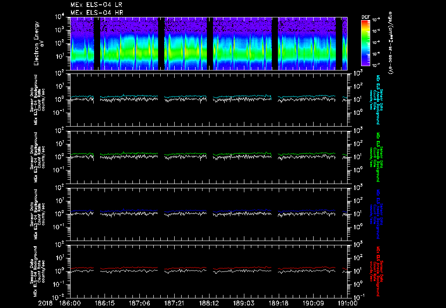The width and height of the screenshot is (446, 308).
Task: Click the year label 2018
Action: coord(45,304)
